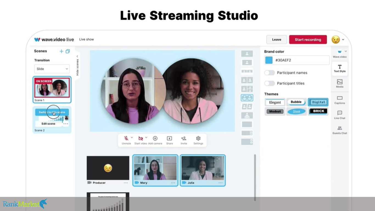The height and width of the screenshot is (211, 375).
Task: Click Switch to this scene button
Action: click(x=52, y=112)
